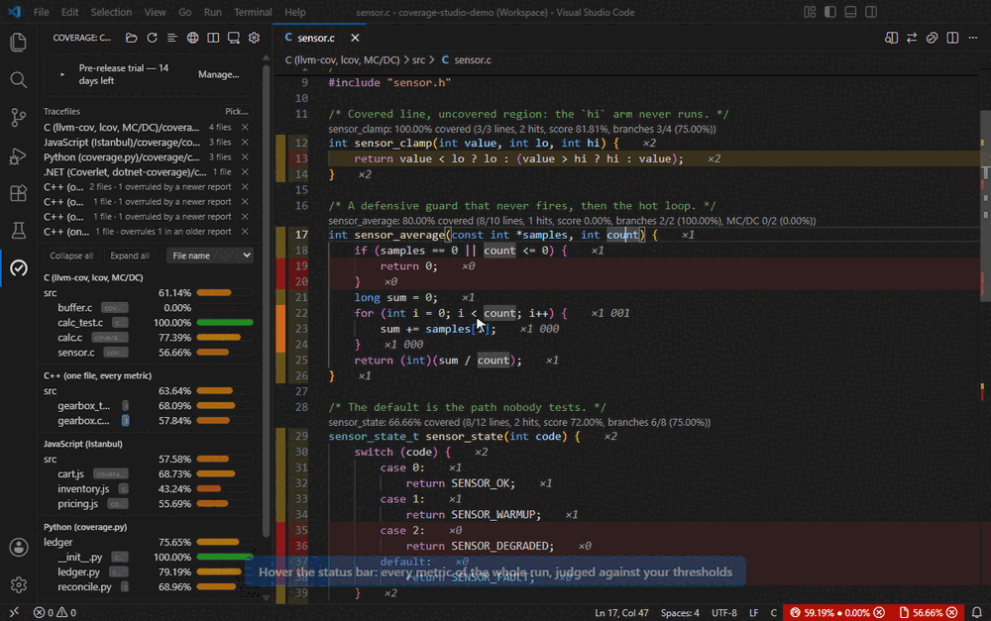Collapse the ledger folder in Python coverage
The height and width of the screenshot is (621, 991).
58,542
